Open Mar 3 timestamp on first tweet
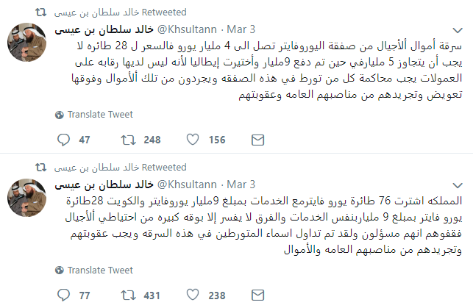This screenshot has height=308, width=473. point(241,29)
